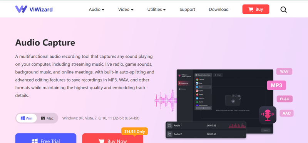
Task: Click the Audio 2 track music icon
Action: 169,134
